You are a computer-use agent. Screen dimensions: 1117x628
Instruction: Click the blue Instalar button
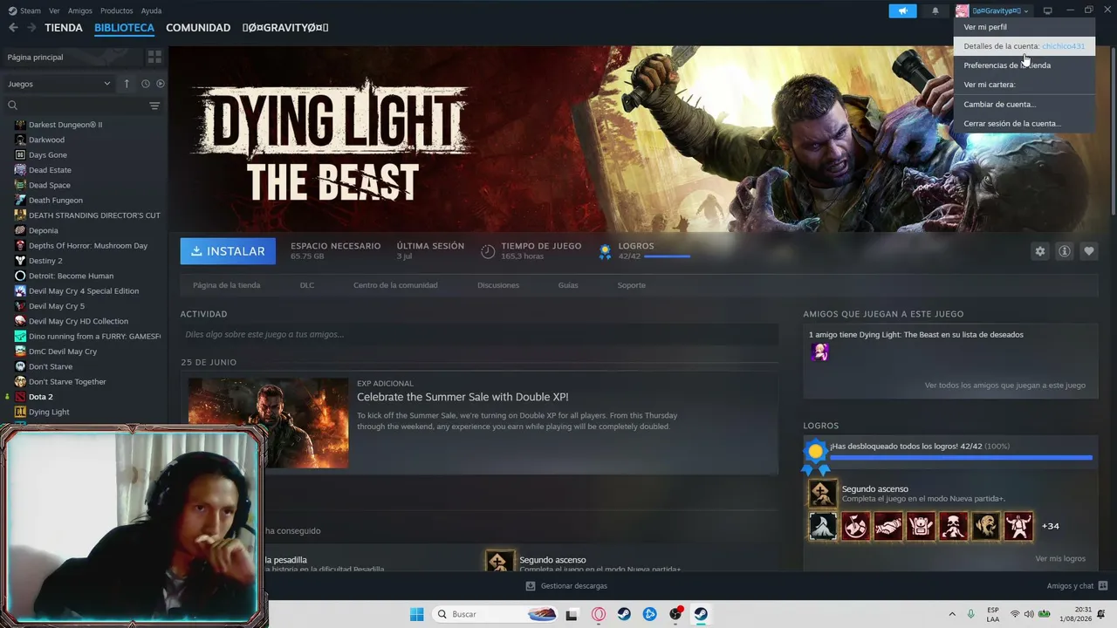coord(228,251)
